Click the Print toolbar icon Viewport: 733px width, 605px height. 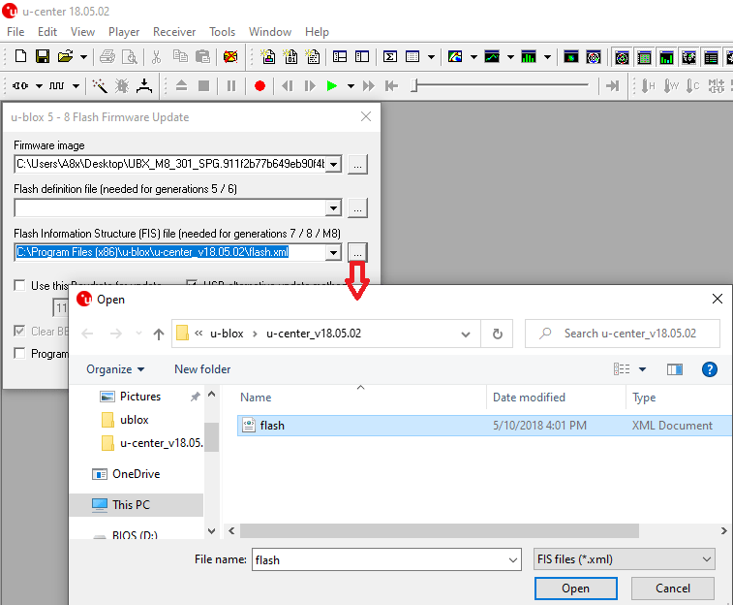point(107,57)
